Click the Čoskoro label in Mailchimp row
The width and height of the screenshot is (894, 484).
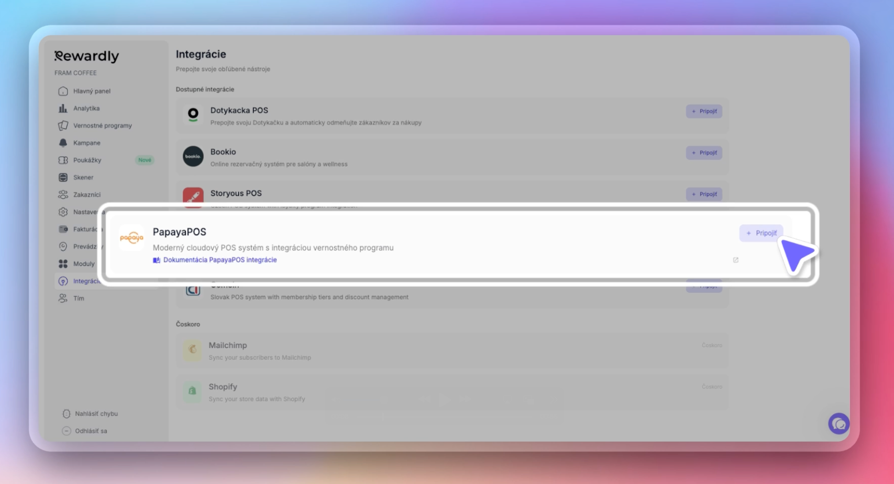(712, 345)
